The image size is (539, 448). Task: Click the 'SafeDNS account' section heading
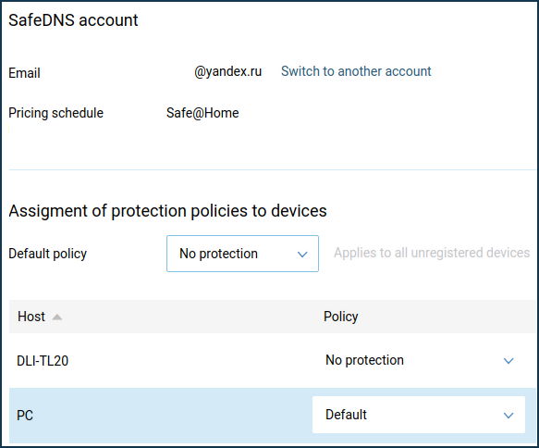pyautogui.click(x=73, y=20)
